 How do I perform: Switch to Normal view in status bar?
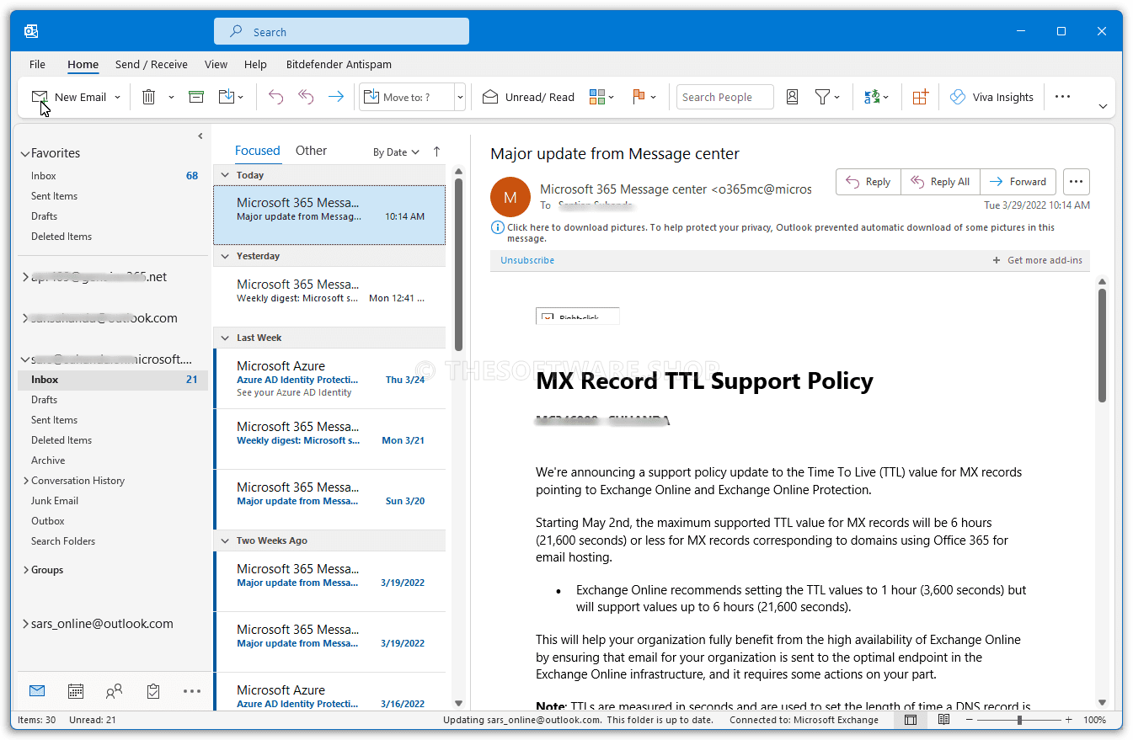(911, 720)
